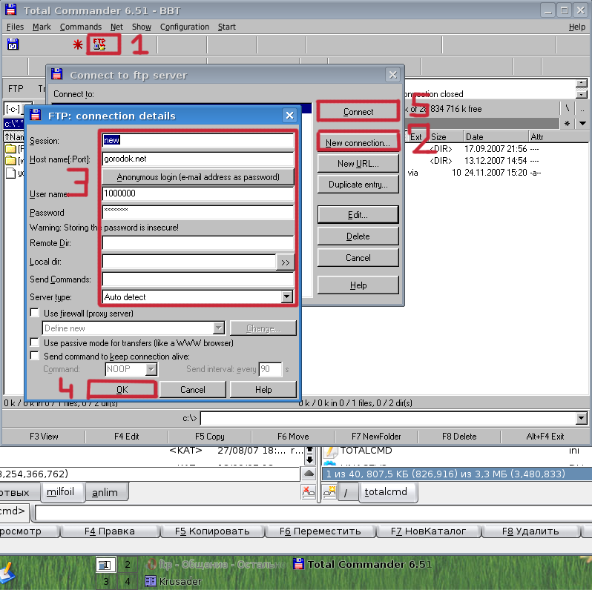
Task: Click the Duplicate entry... button
Action: tap(358, 184)
